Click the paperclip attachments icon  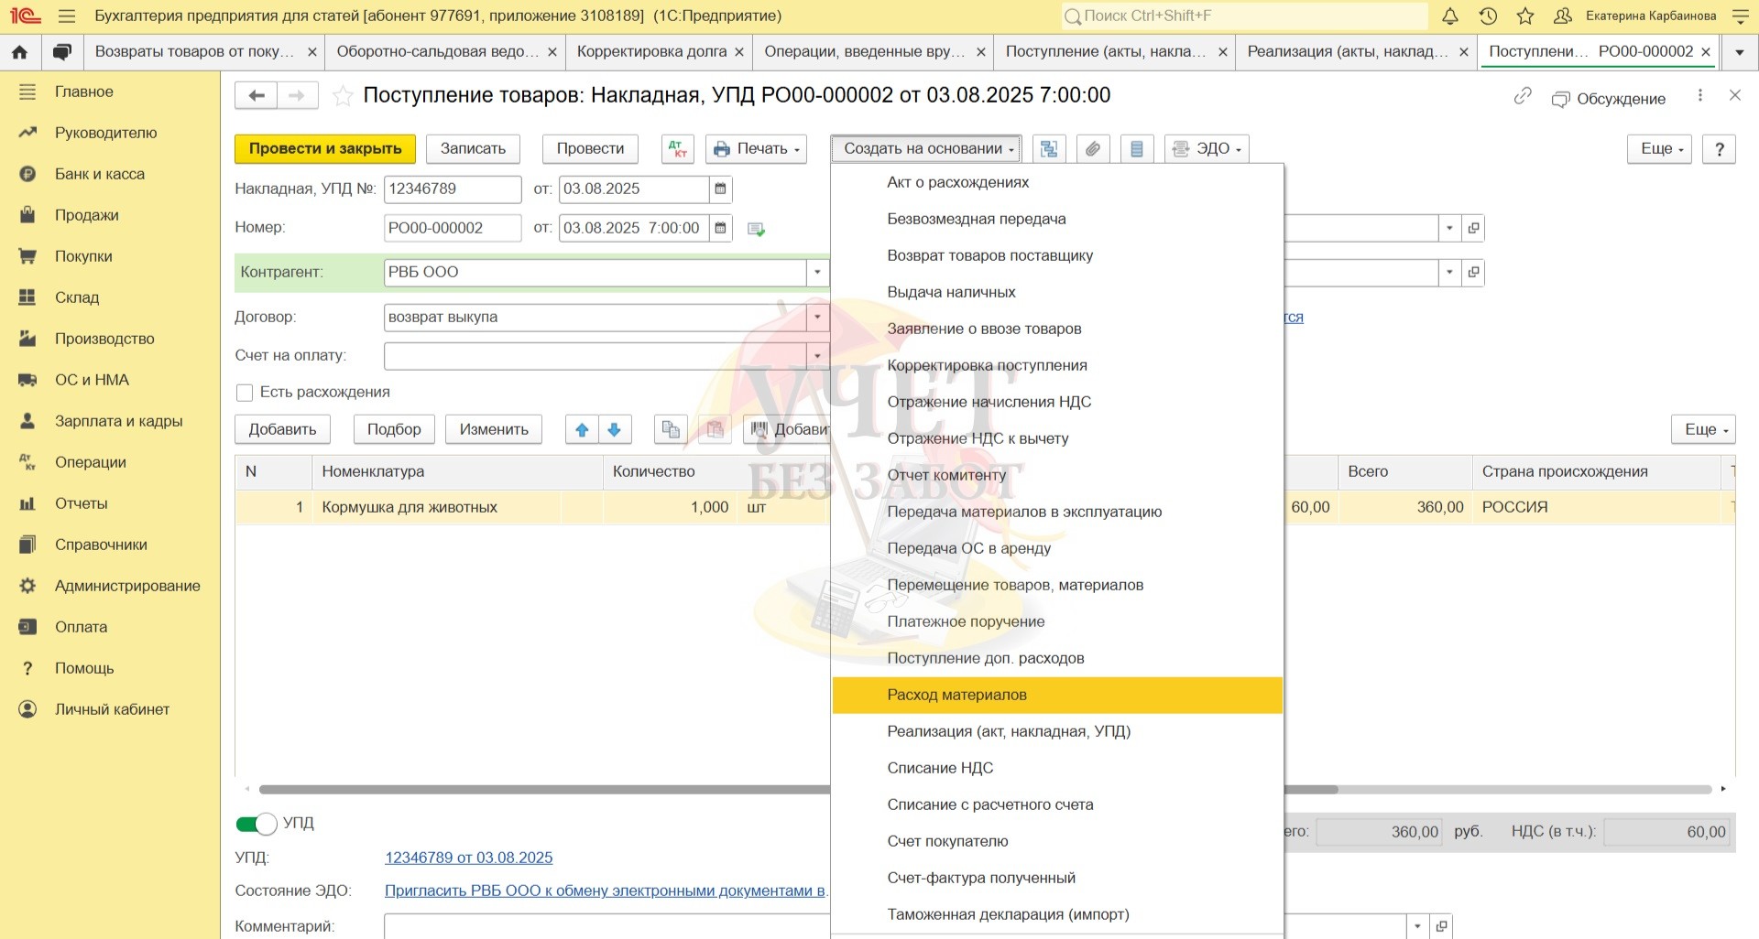coord(1093,149)
